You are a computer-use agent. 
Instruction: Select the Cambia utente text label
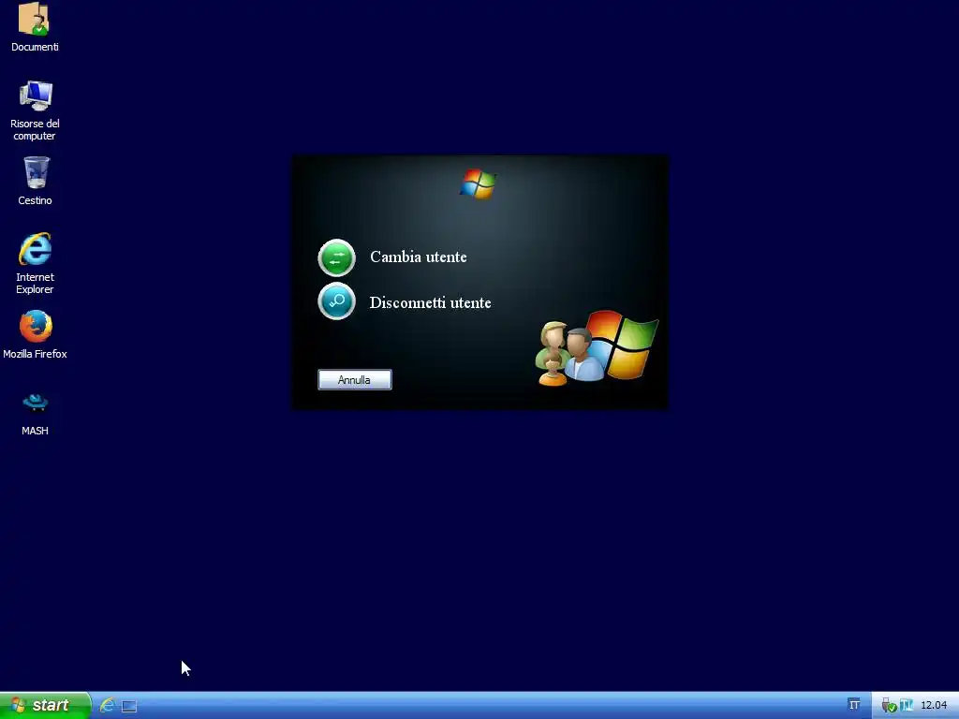[x=419, y=257]
